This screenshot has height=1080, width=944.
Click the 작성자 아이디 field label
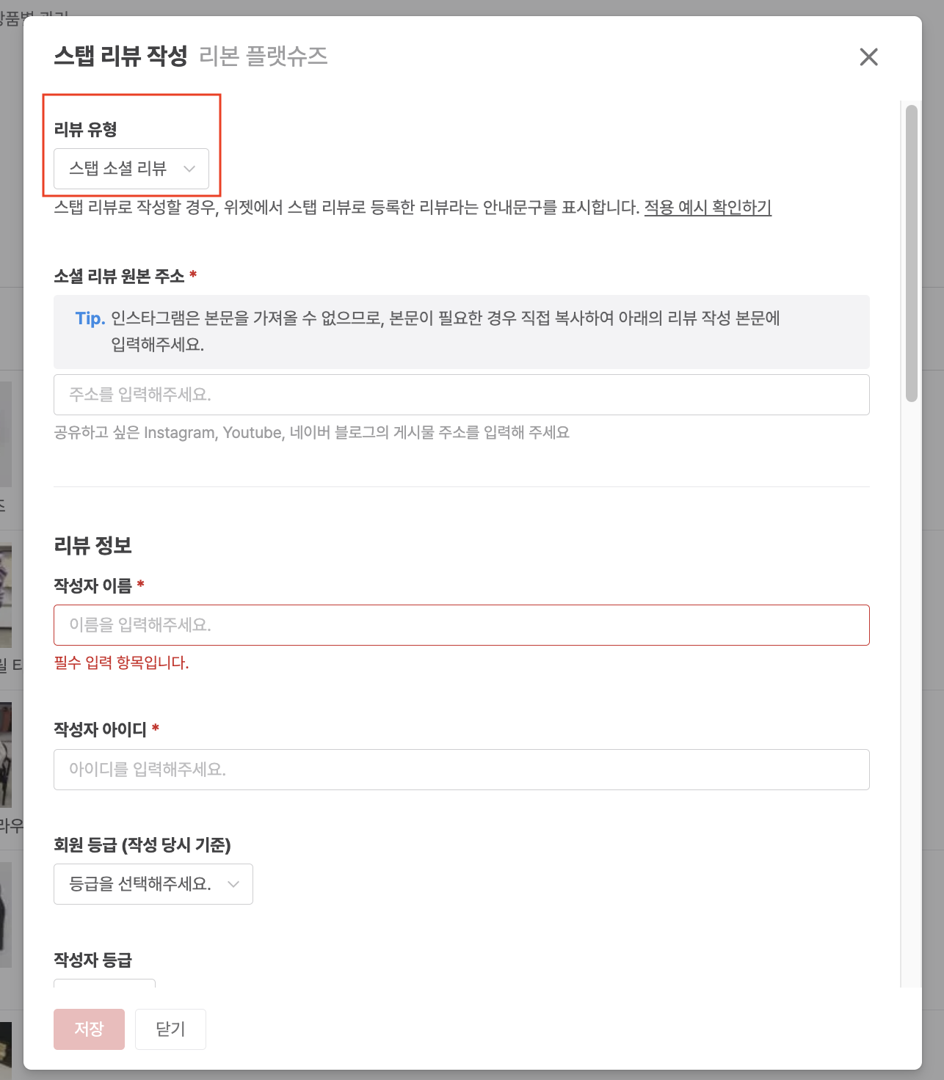click(101, 729)
